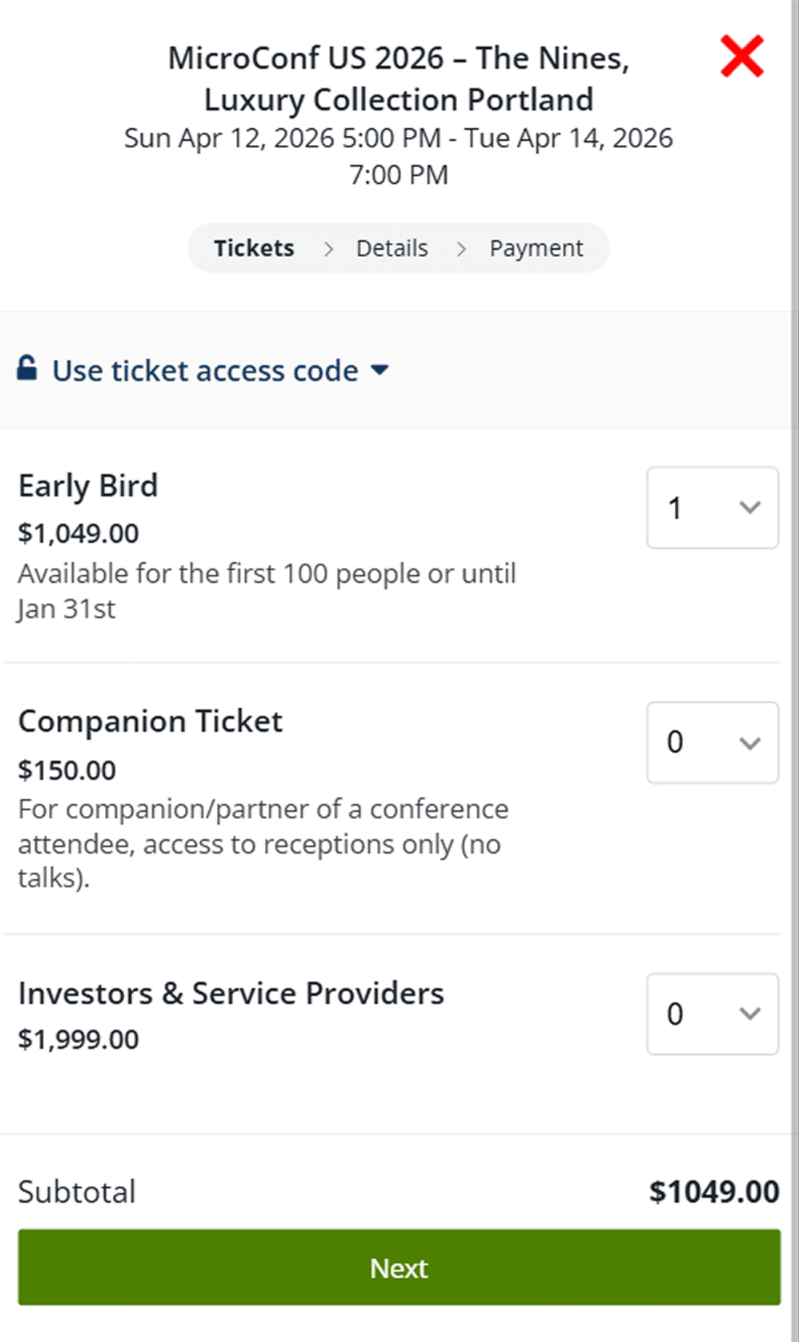This screenshot has height=1342, width=799.
Task: Go to the Details step
Action: pos(392,248)
